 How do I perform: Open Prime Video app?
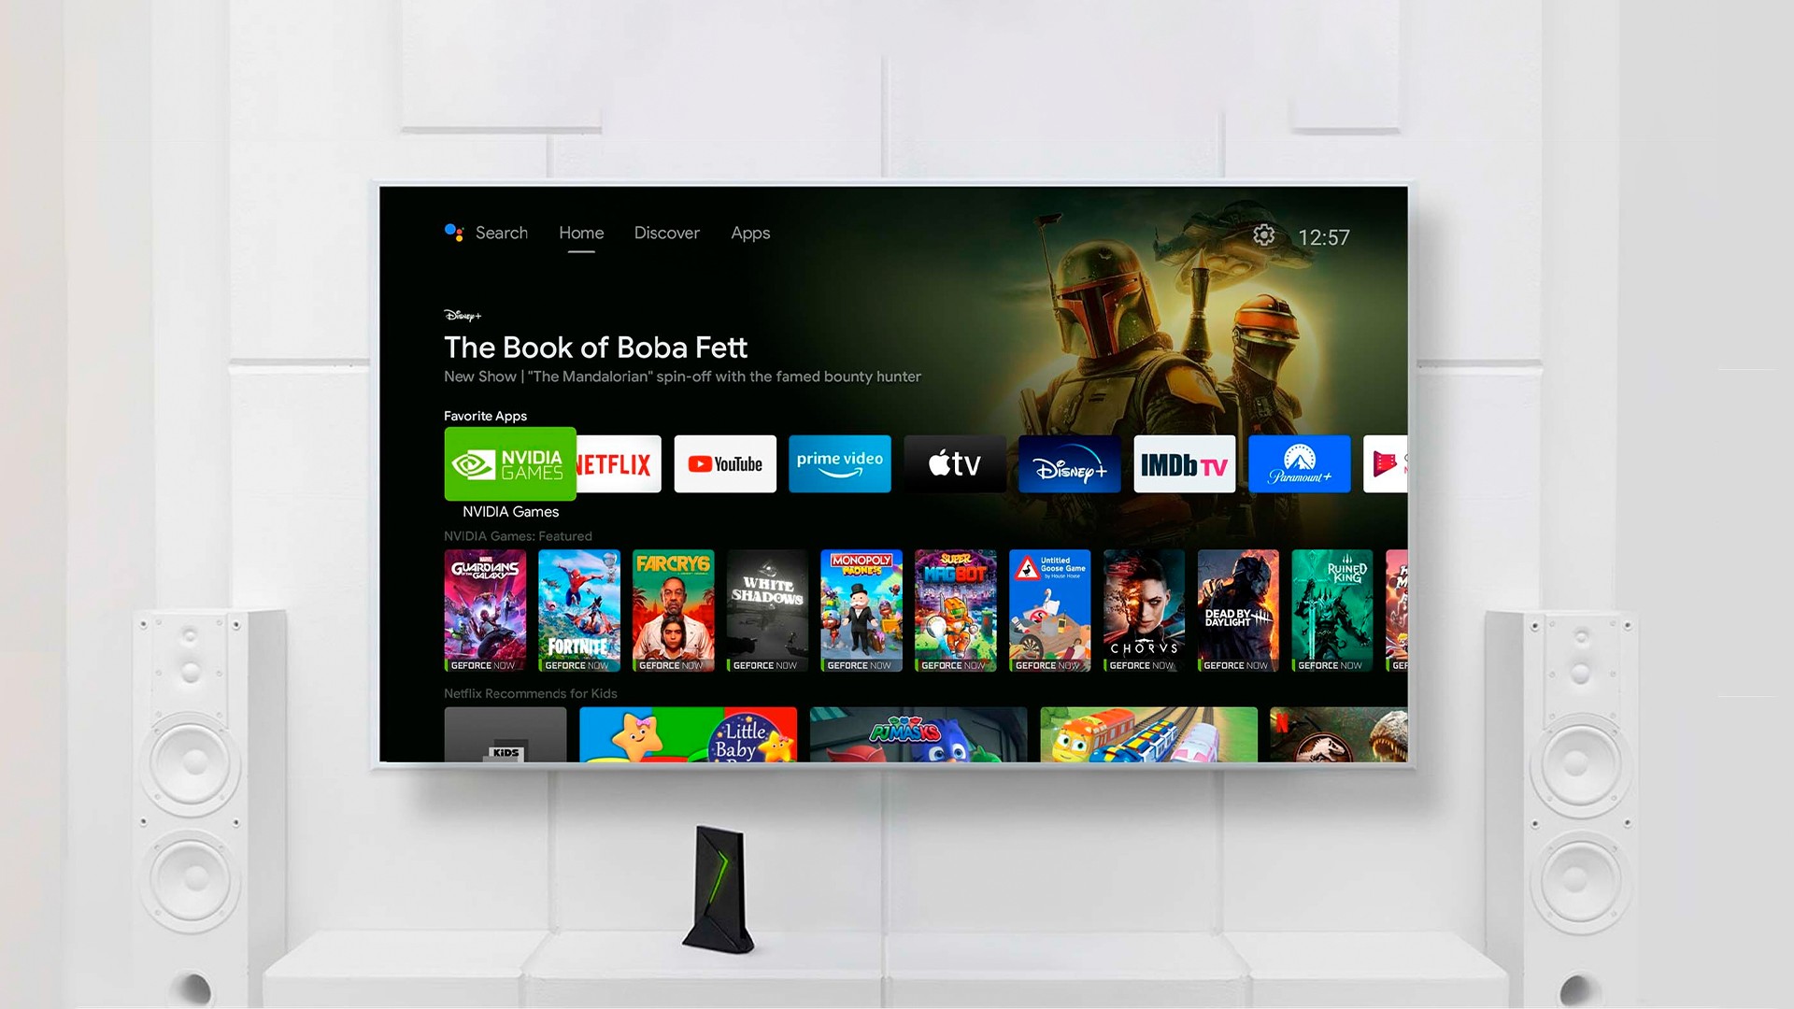(839, 462)
